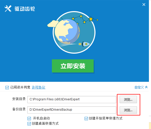Toggle 创建桌面快捷方式 checkbox
The width and height of the screenshot is (151, 129).
[x=29, y=124]
